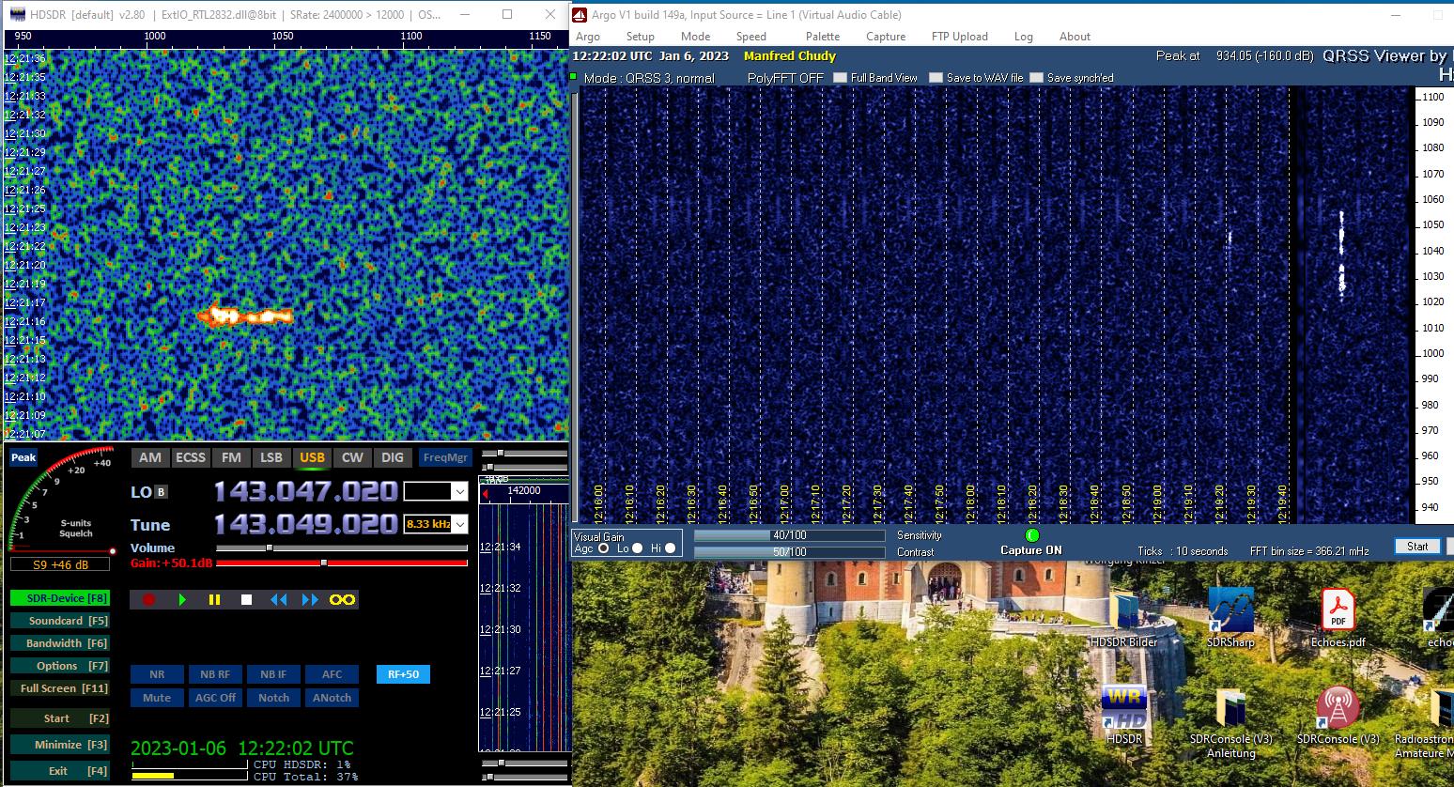
Task: Click the Peak indicator on the S-meter
Action: click(23, 458)
